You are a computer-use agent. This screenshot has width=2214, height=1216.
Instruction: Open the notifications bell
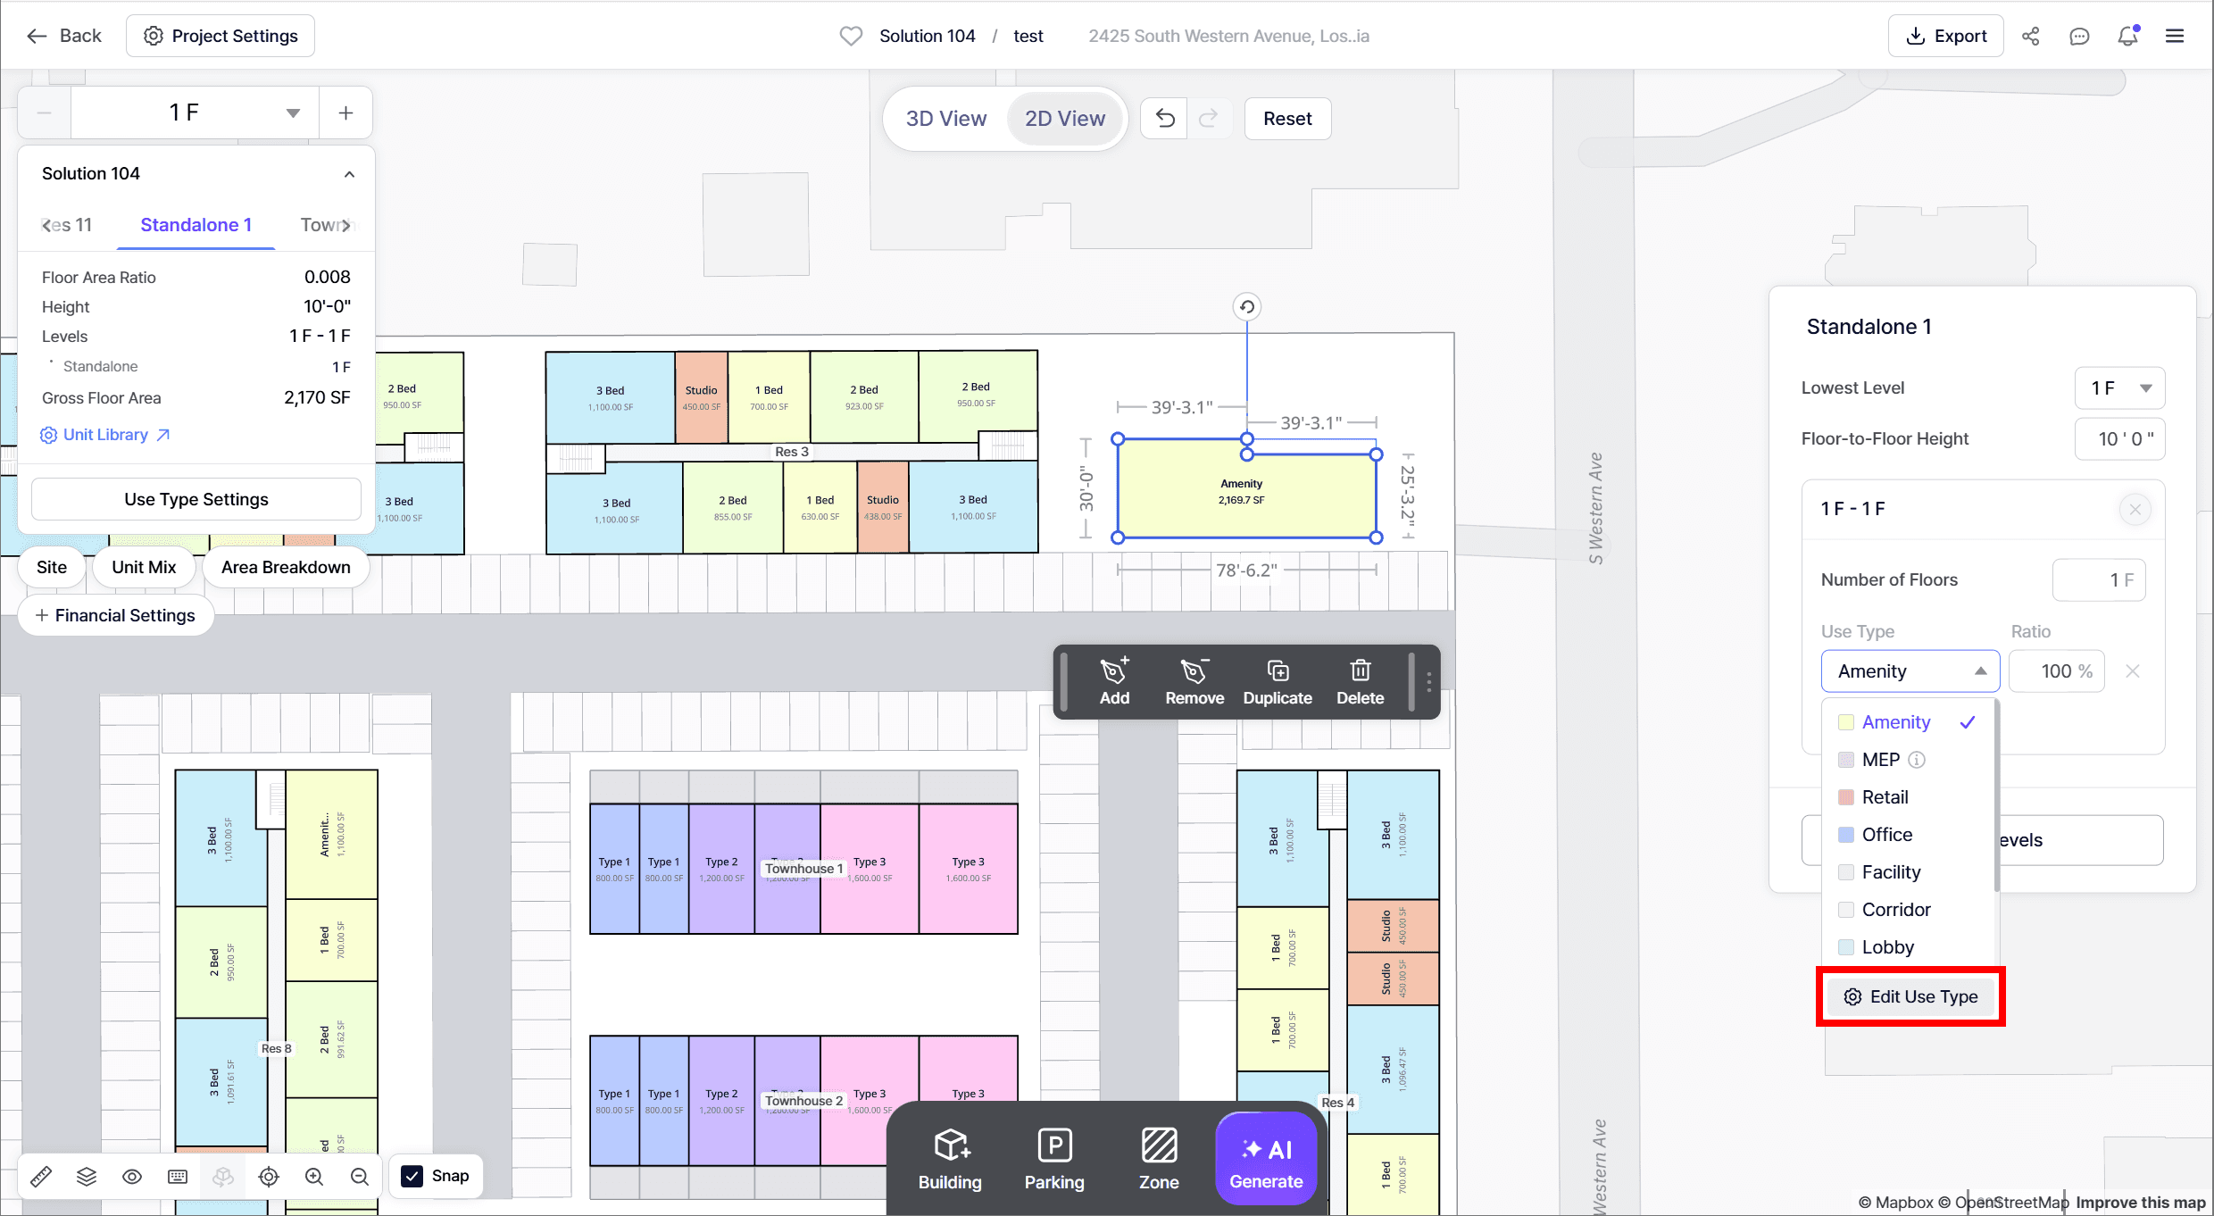pos(2128,36)
